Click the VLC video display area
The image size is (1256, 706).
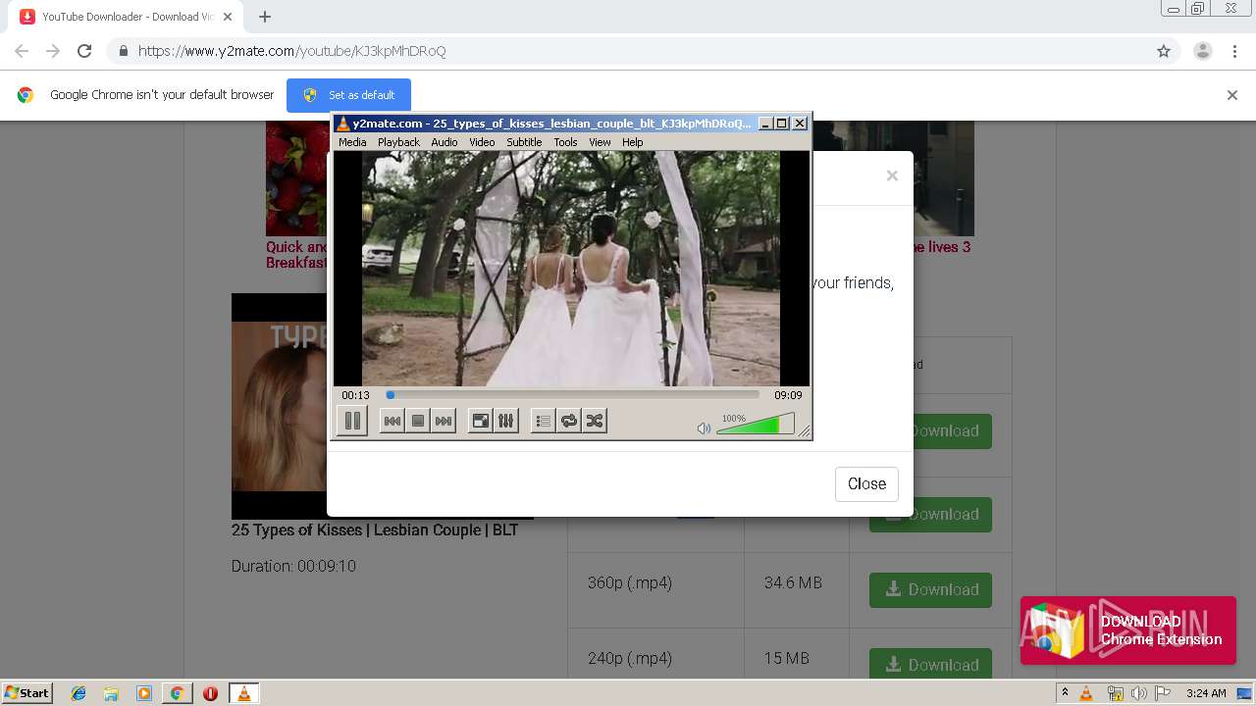tap(571, 268)
